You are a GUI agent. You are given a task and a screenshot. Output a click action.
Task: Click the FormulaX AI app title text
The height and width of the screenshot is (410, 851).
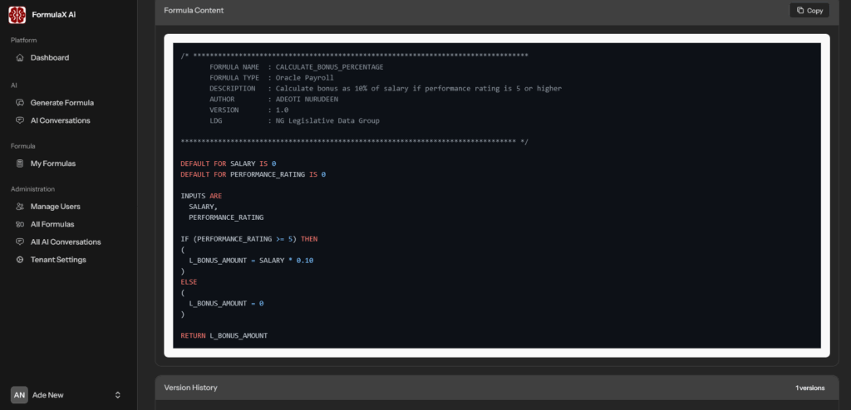[x=56, y=15]
